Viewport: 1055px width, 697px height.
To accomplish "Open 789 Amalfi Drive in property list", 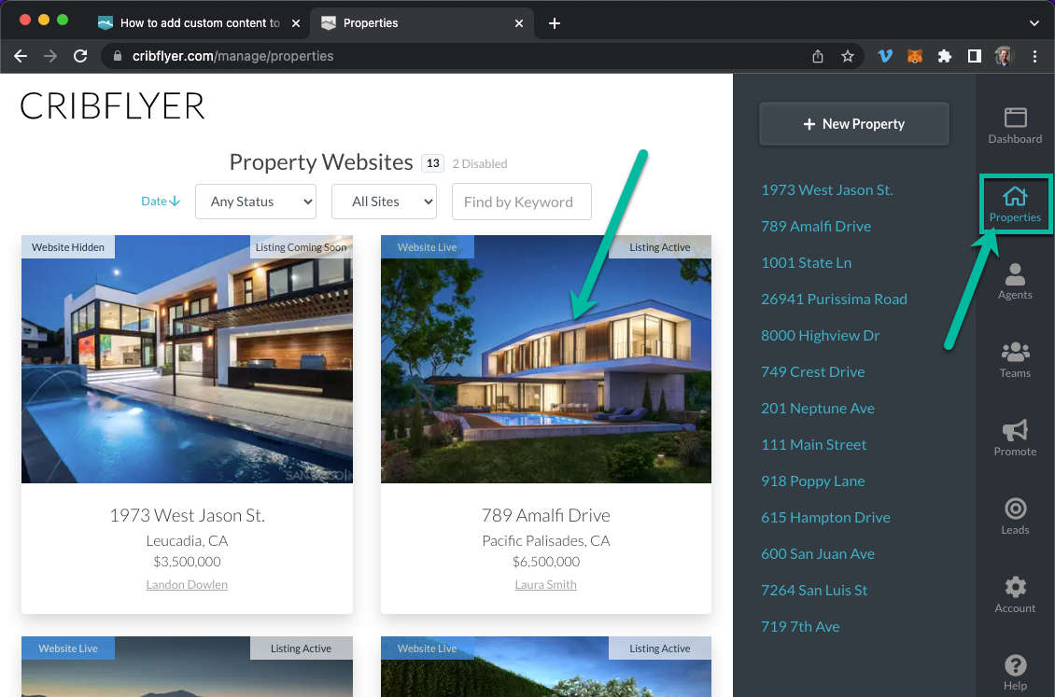I will click(x=815, y=227).
